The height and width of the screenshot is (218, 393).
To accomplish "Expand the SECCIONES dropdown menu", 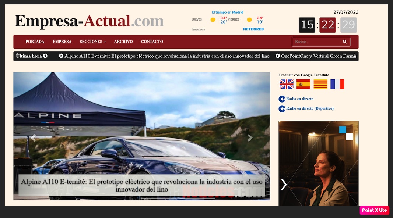I will pyautogui.click(x=93, y=42).
